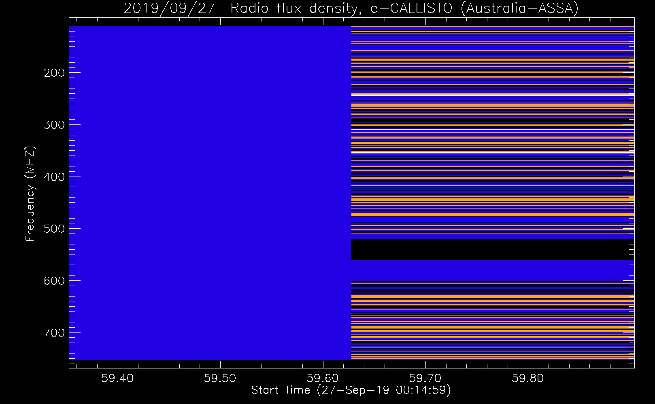Image resolution: width=655 pixels, height=404 pixels.
Task: Click the 400 frequency tick label
Action: coord(54,177)
